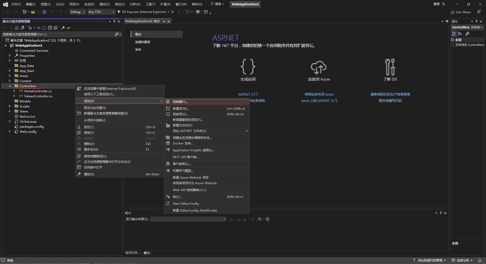Choose 类(C)... from the submenu
This screenshot has height=264, width=486.
click(207, 197)
